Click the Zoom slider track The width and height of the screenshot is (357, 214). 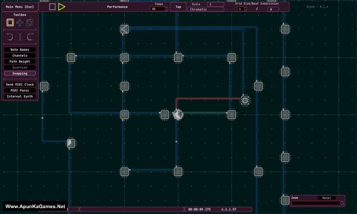(x=317, y=203)
